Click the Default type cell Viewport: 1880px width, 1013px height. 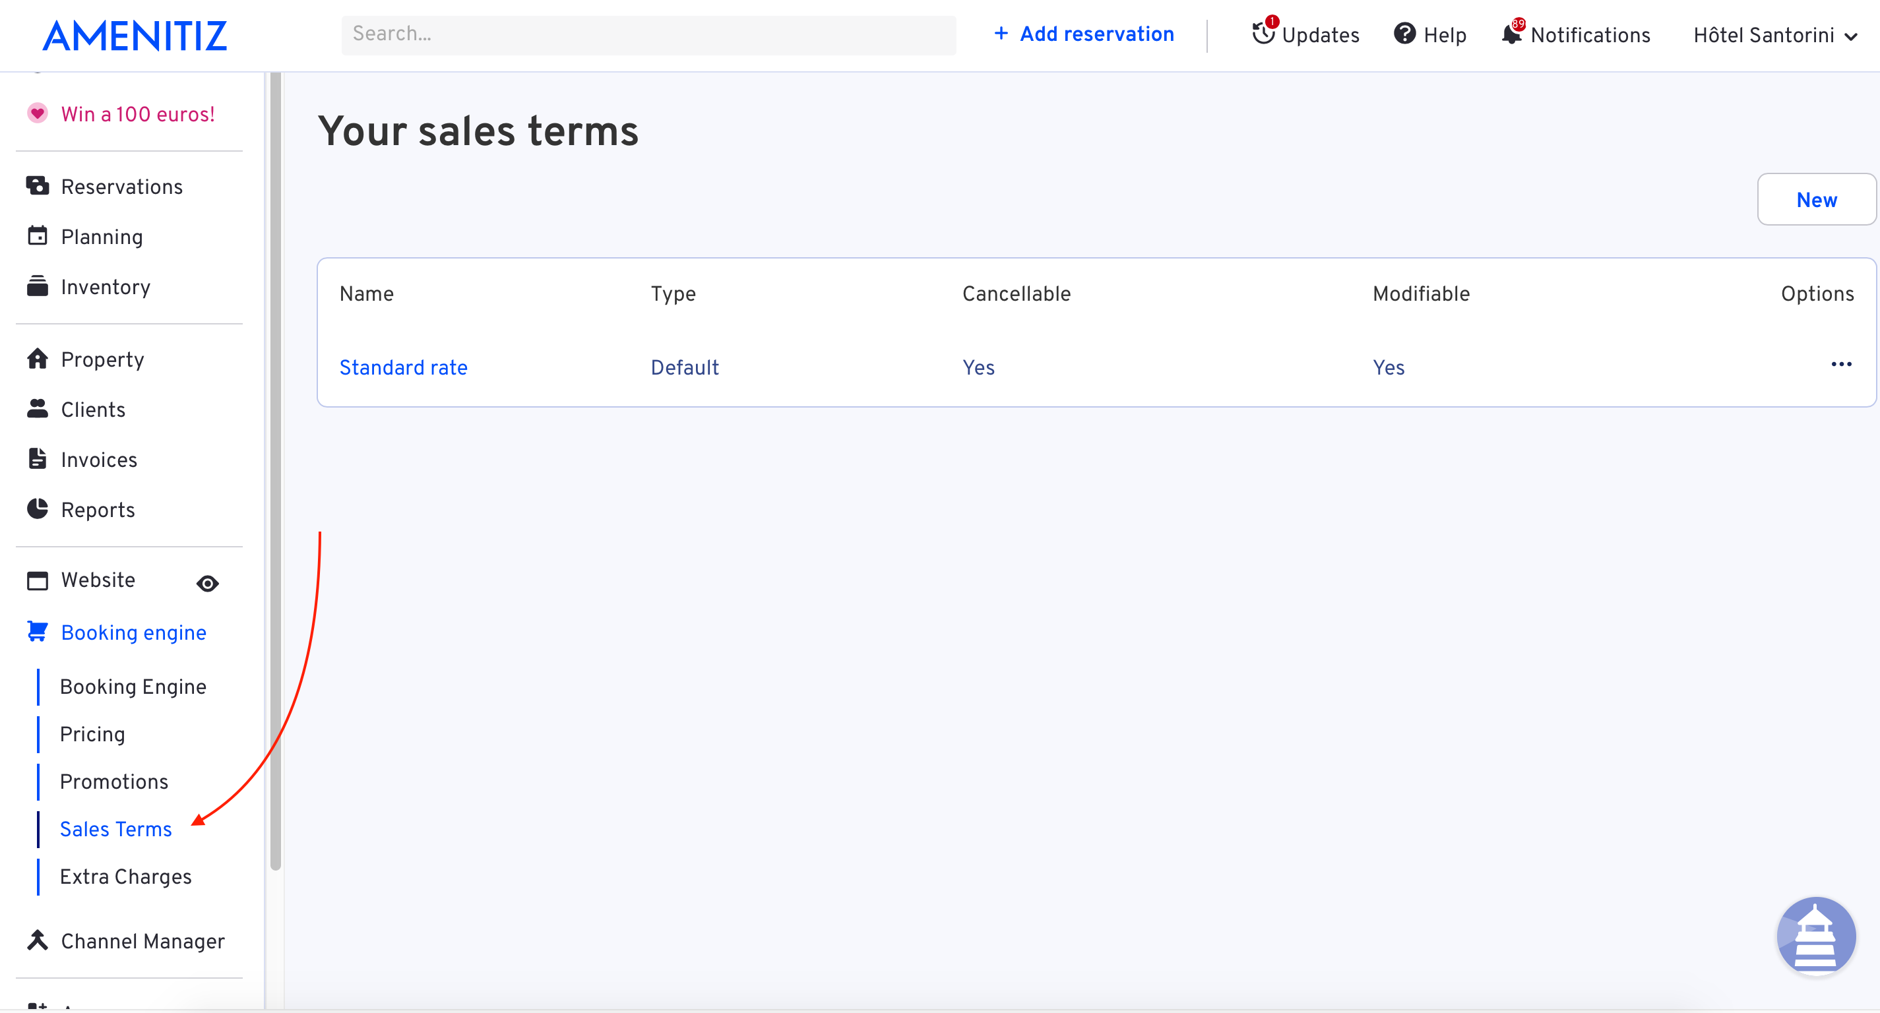(x=685, y=367)
